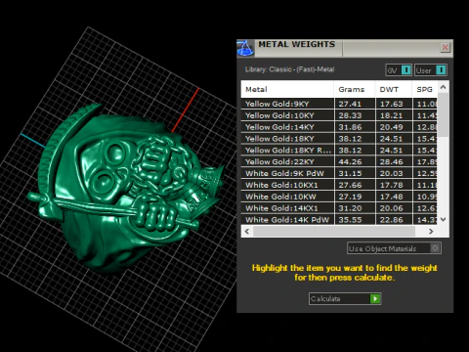Click the vertical scrollbar down arrow
The height and width of the screenshot is (352, 469).
tap(443, 219)
